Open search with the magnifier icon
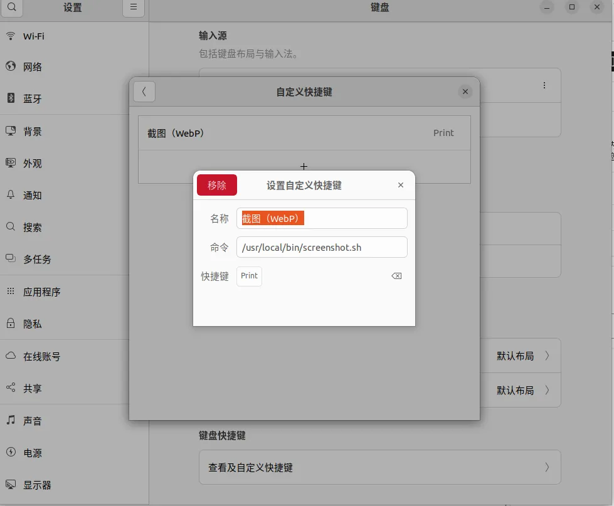 tap(11, 8)
